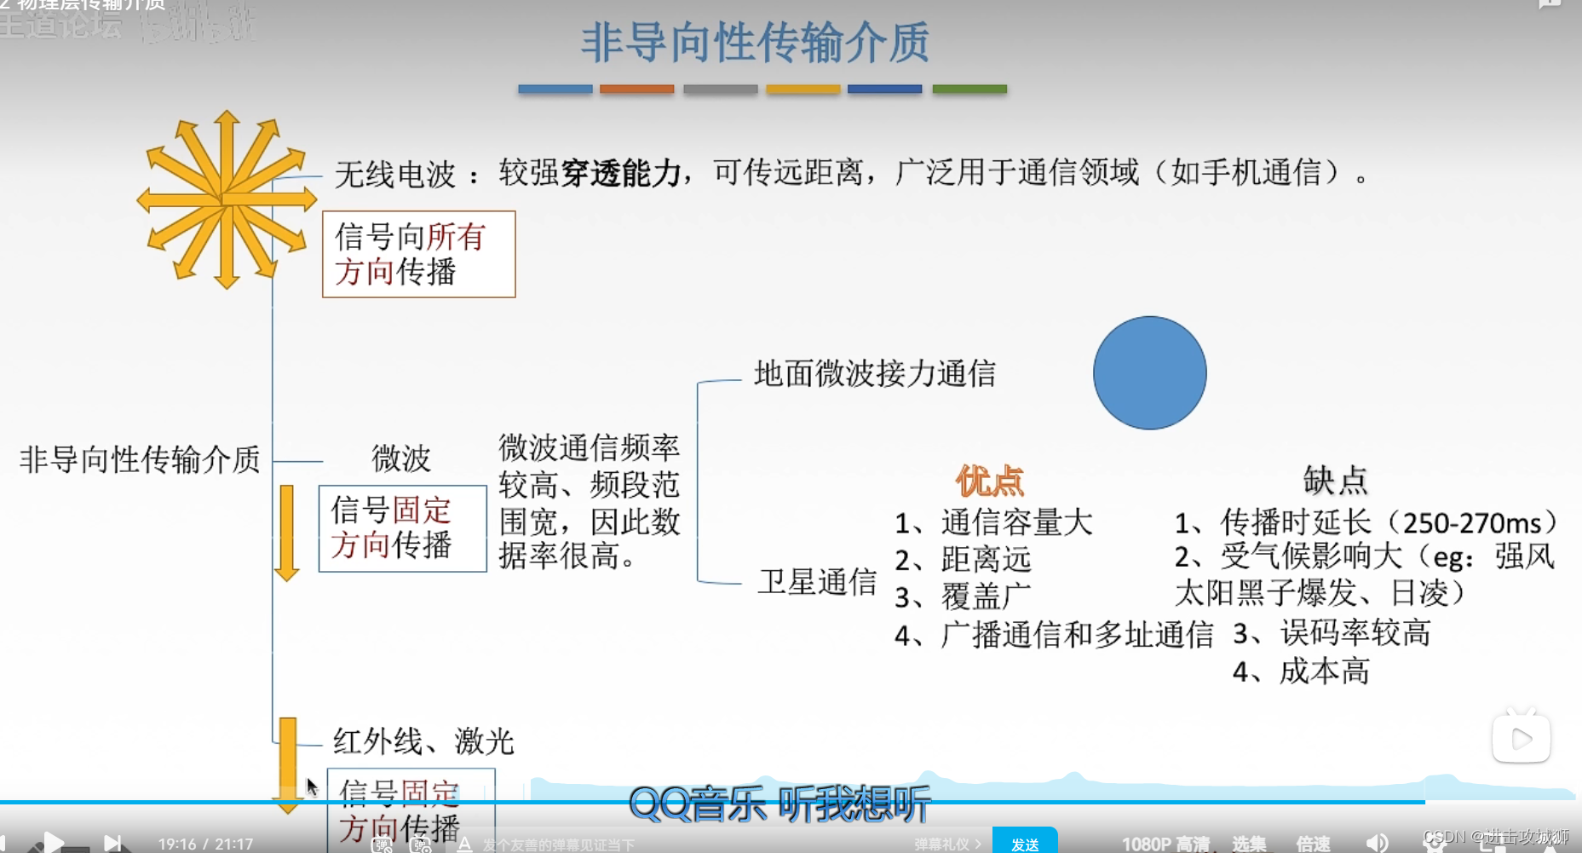Click the 成本高 list item
The image size is (1582, 853).
pyautogui.click(x=1301, y=671)
